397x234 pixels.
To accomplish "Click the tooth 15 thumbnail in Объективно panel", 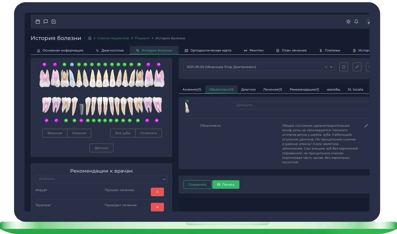I will pyautogui.click(x=187, y=108).
